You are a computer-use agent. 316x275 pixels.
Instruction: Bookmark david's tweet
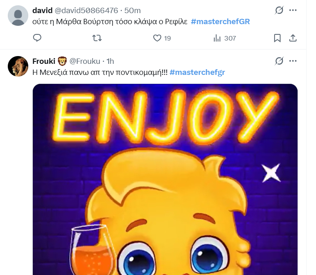point(277,38)
